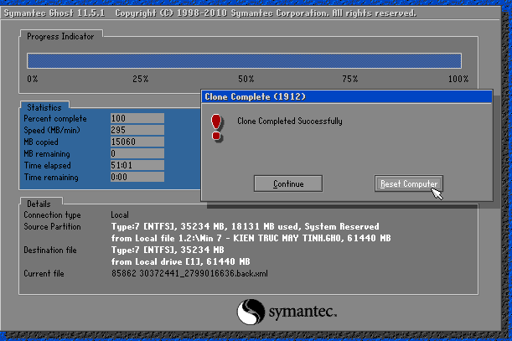Screen dimensions: 512x341
Task: Click the connection type value 'Local'
Action: (x=120, y=215)
